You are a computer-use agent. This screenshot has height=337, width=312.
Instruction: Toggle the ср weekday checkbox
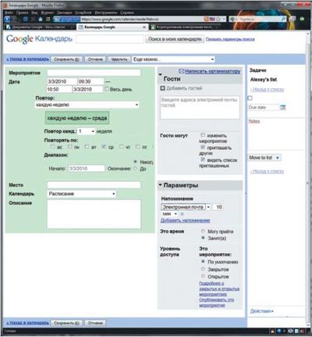(x=104, y=147)
